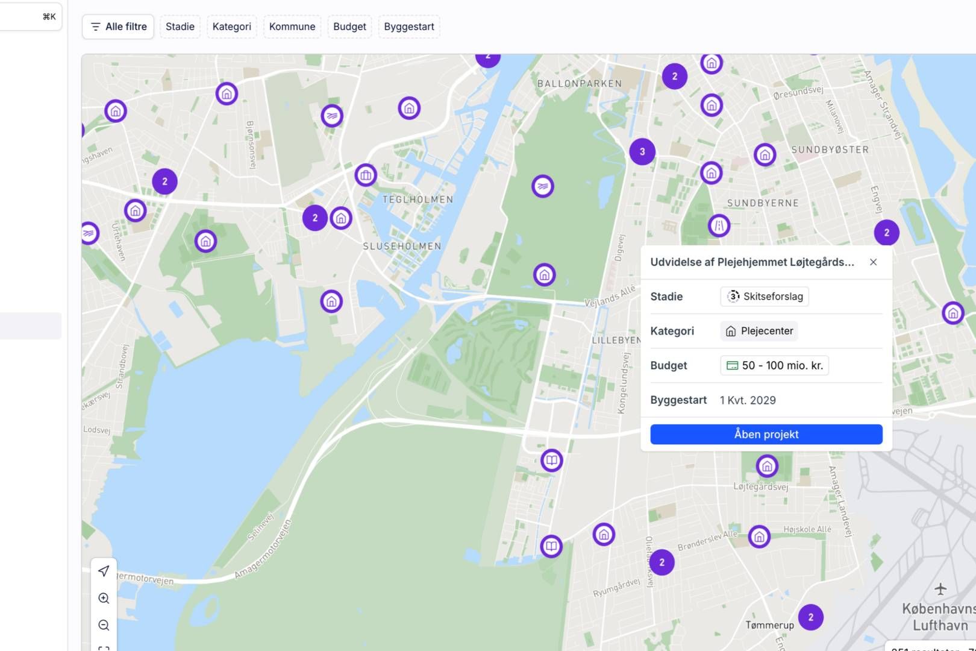
Task: Click the Plejecenter category tag
Action: click(759, 331)
